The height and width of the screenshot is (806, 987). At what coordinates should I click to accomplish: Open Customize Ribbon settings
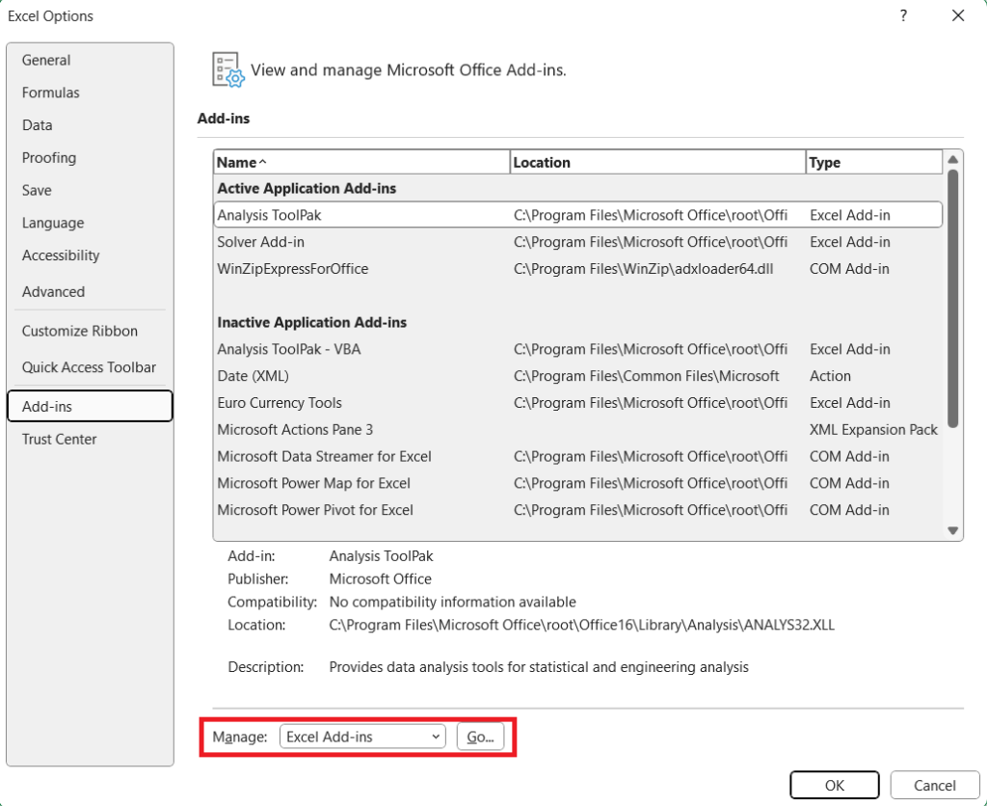click(x=80, y=331)
